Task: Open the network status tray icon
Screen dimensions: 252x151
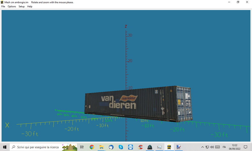Action: [207, 147]
